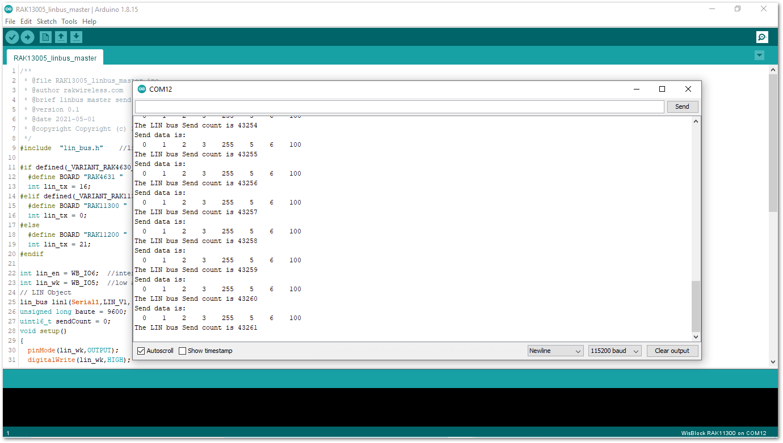
Task: Click 'The LIN bus Send count is 43254' line
Action: [196, 125]
